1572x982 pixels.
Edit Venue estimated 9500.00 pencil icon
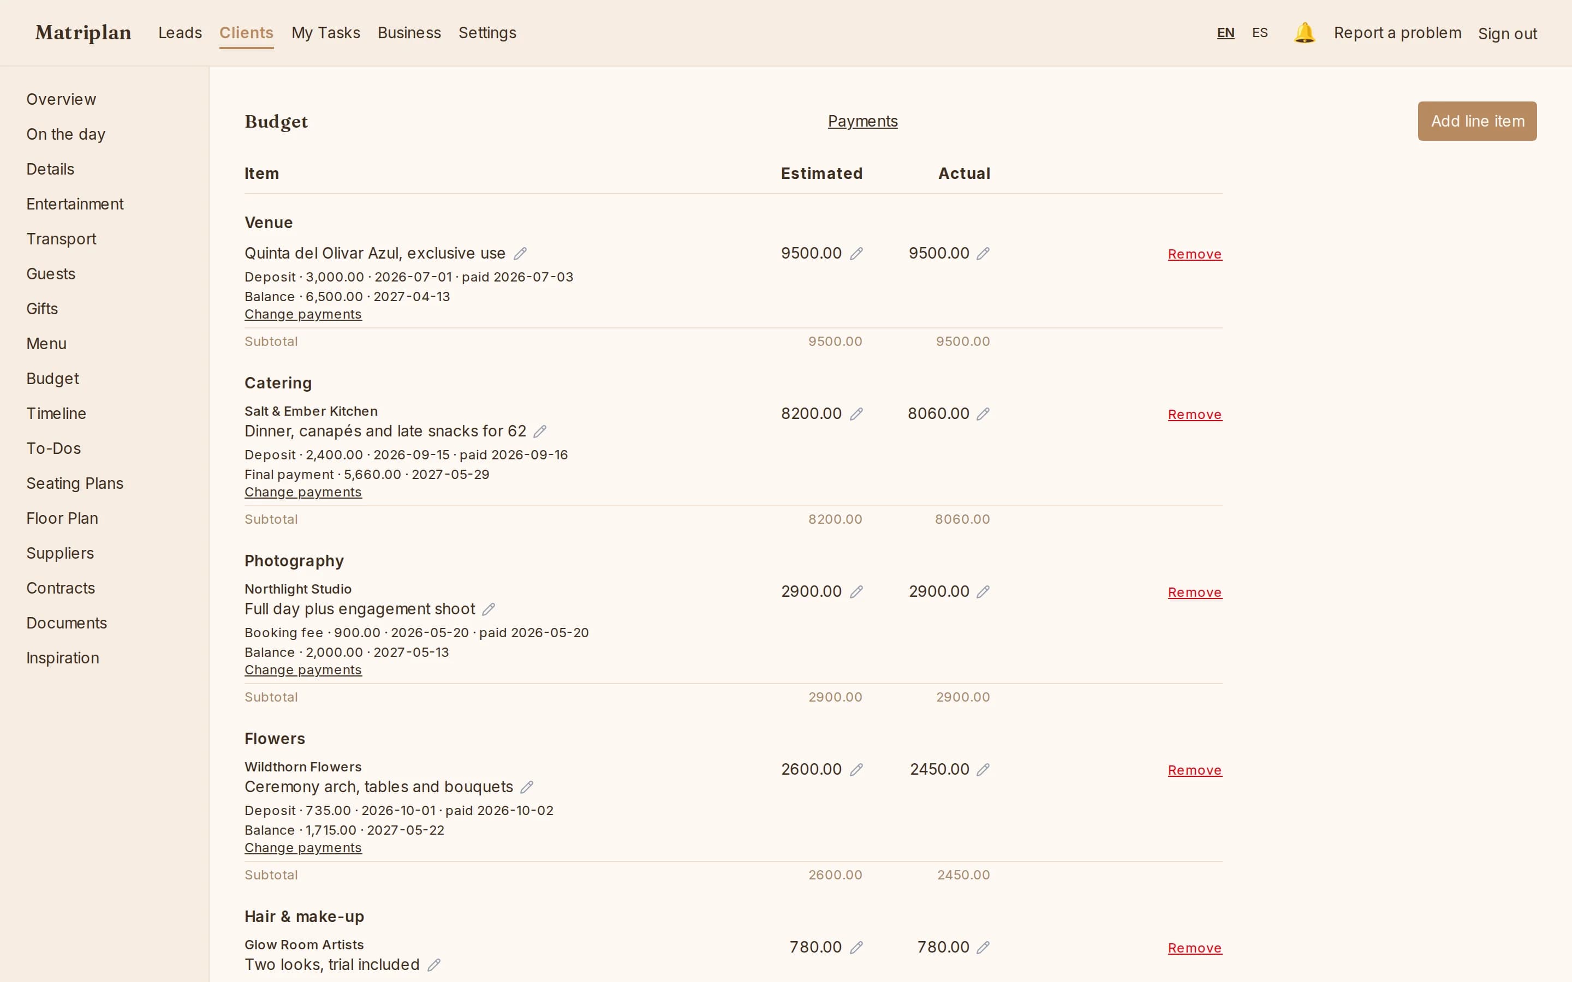[x=856, y=253]
